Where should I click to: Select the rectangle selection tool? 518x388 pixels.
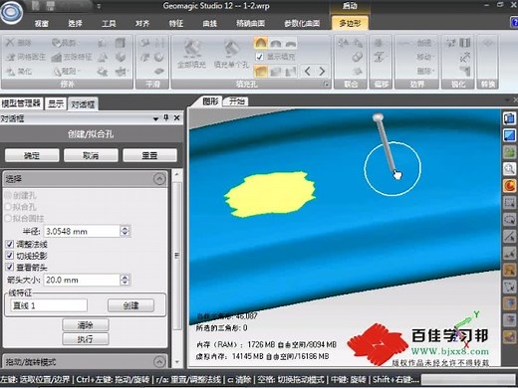coord(509,202)
